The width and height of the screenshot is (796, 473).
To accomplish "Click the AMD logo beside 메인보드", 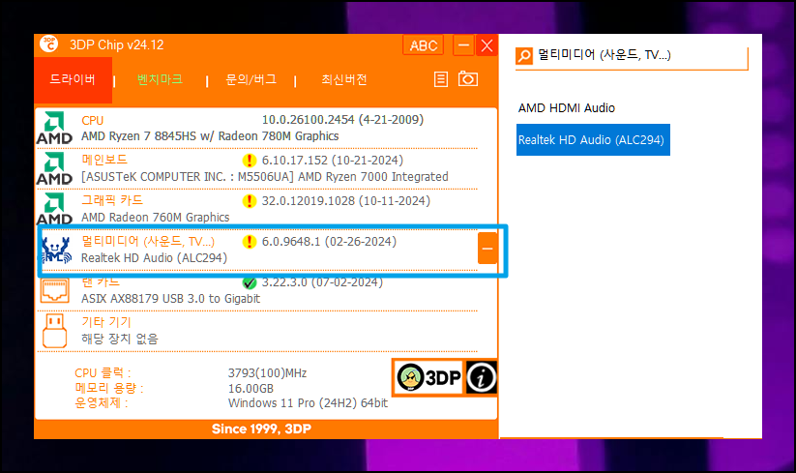I will pyautogui.click(x=54, y=168).
